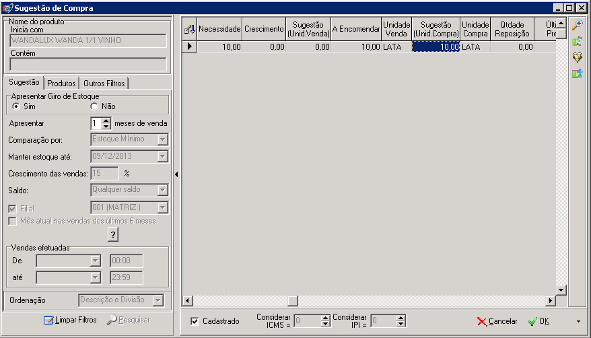Image resolution: width=591 pixels, height=338 pixels.
Task: Click the até time field showing 23:59
Action: 127,277
